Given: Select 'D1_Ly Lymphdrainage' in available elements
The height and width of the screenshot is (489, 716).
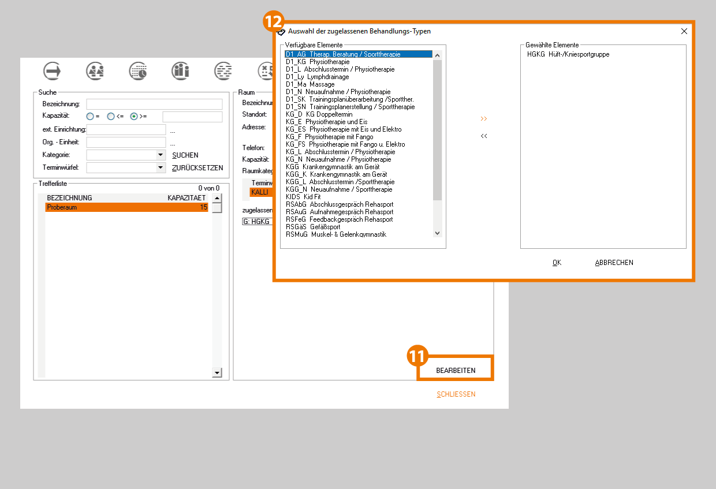Looking at the screenshot, I should point(310,77).
